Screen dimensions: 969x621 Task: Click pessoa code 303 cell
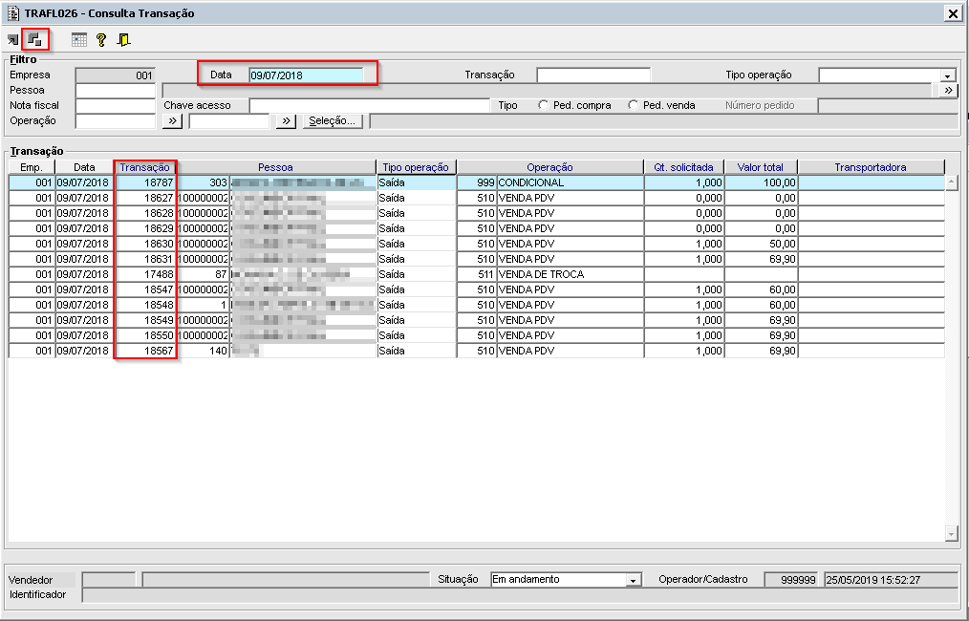[204, 182]
